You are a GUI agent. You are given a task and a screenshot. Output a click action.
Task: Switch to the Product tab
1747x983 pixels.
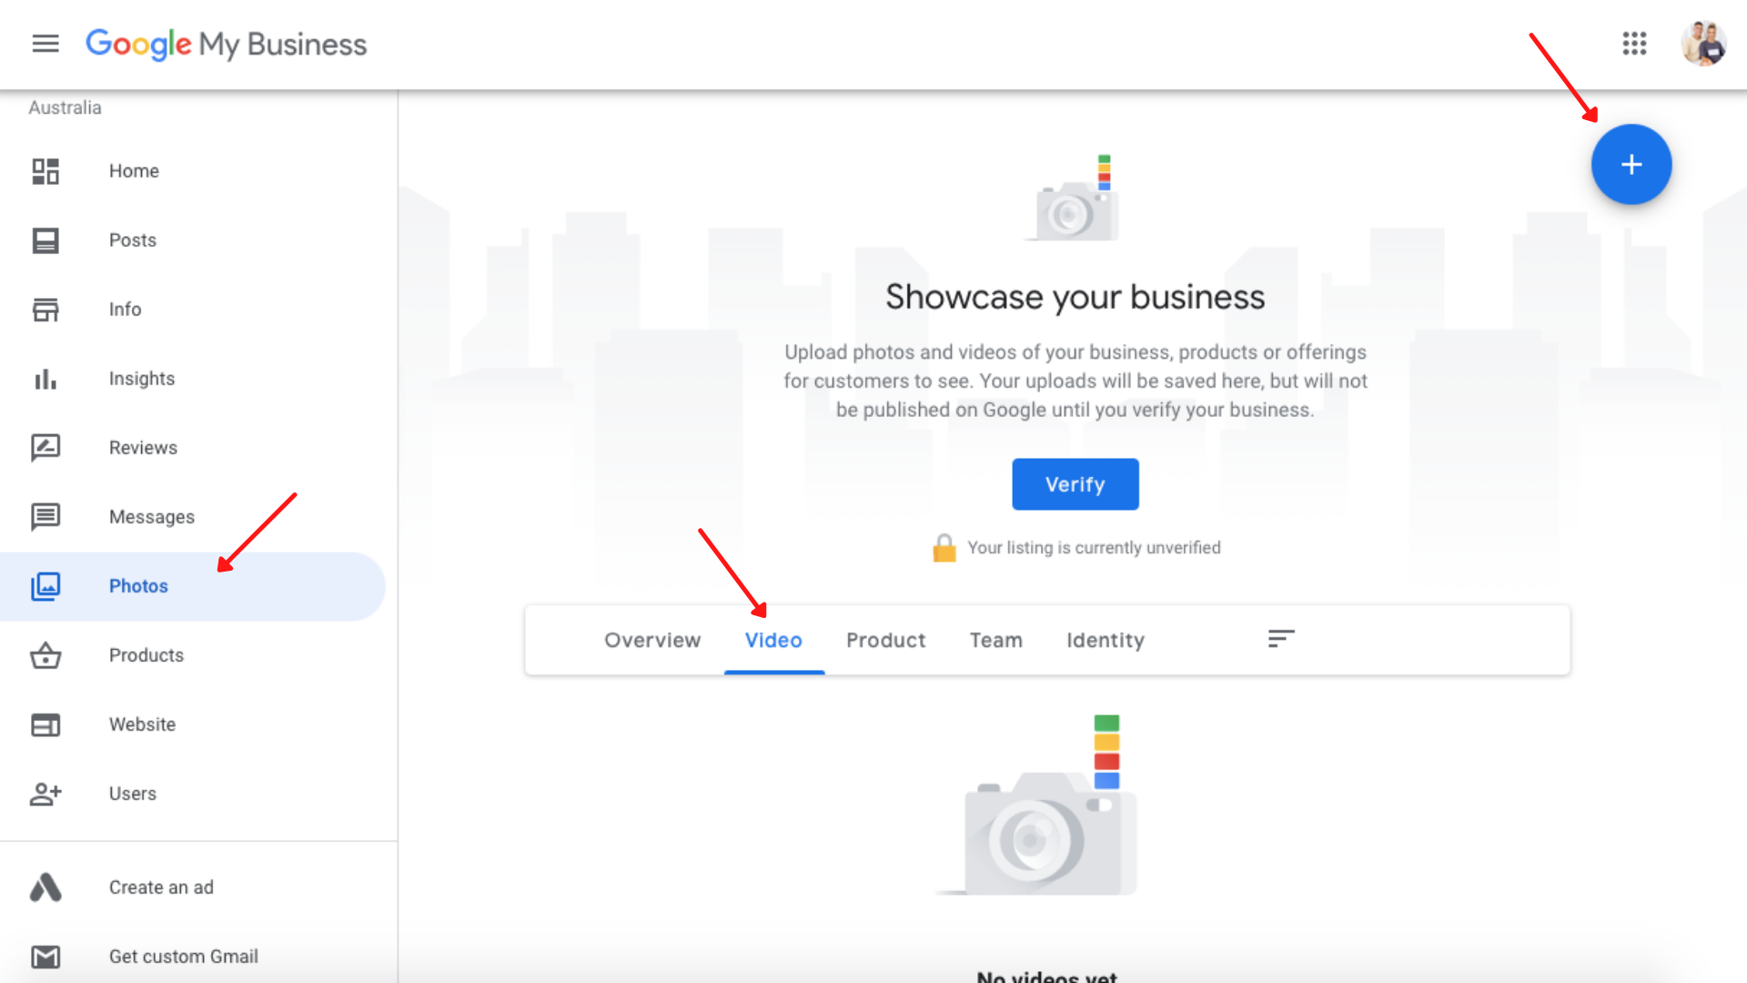(885, 640)
